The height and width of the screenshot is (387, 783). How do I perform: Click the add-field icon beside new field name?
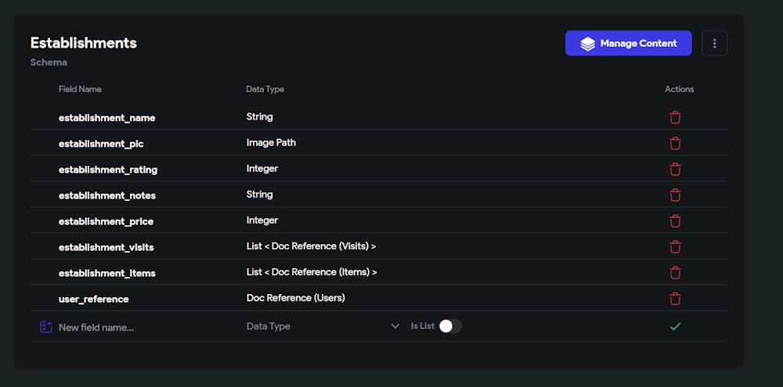coord(45,327)
